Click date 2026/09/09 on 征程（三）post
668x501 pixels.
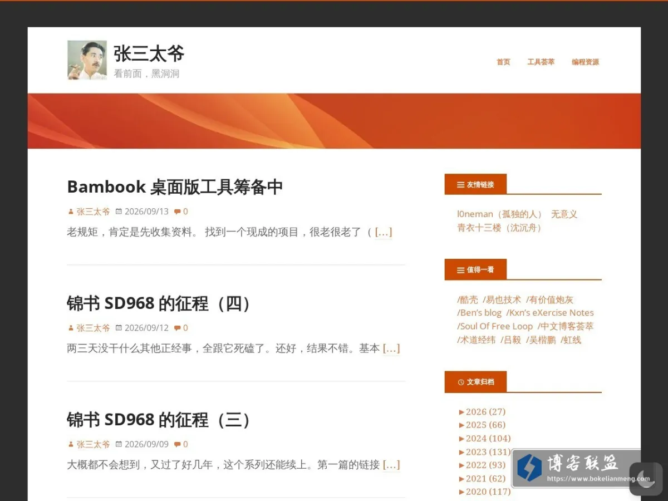(146, 444)
